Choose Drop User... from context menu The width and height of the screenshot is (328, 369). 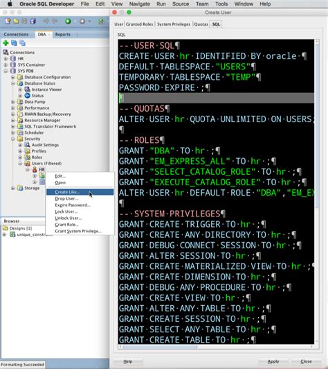(80, 198)
